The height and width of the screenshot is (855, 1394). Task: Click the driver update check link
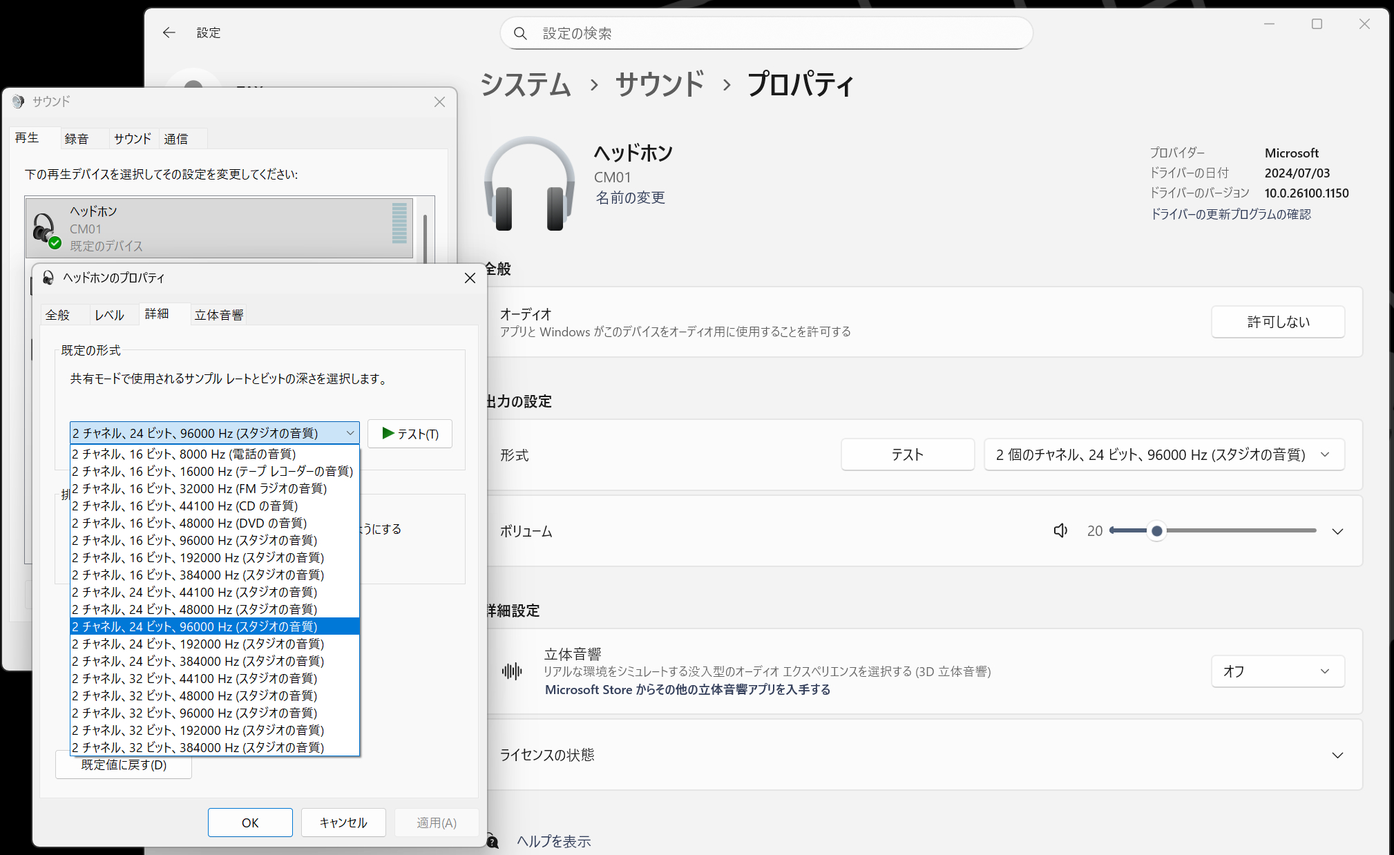pos(1230,214)
